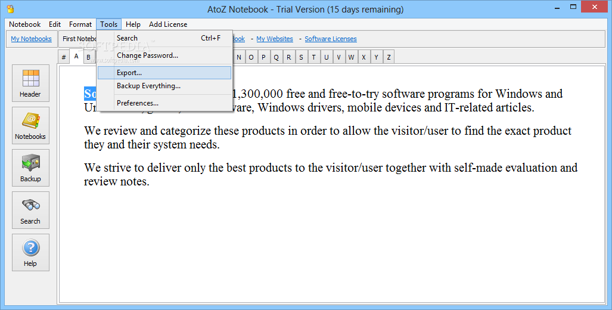The image size is (612, 310).
Task: Switch to the O letter tab
Action: click(251, 57)
